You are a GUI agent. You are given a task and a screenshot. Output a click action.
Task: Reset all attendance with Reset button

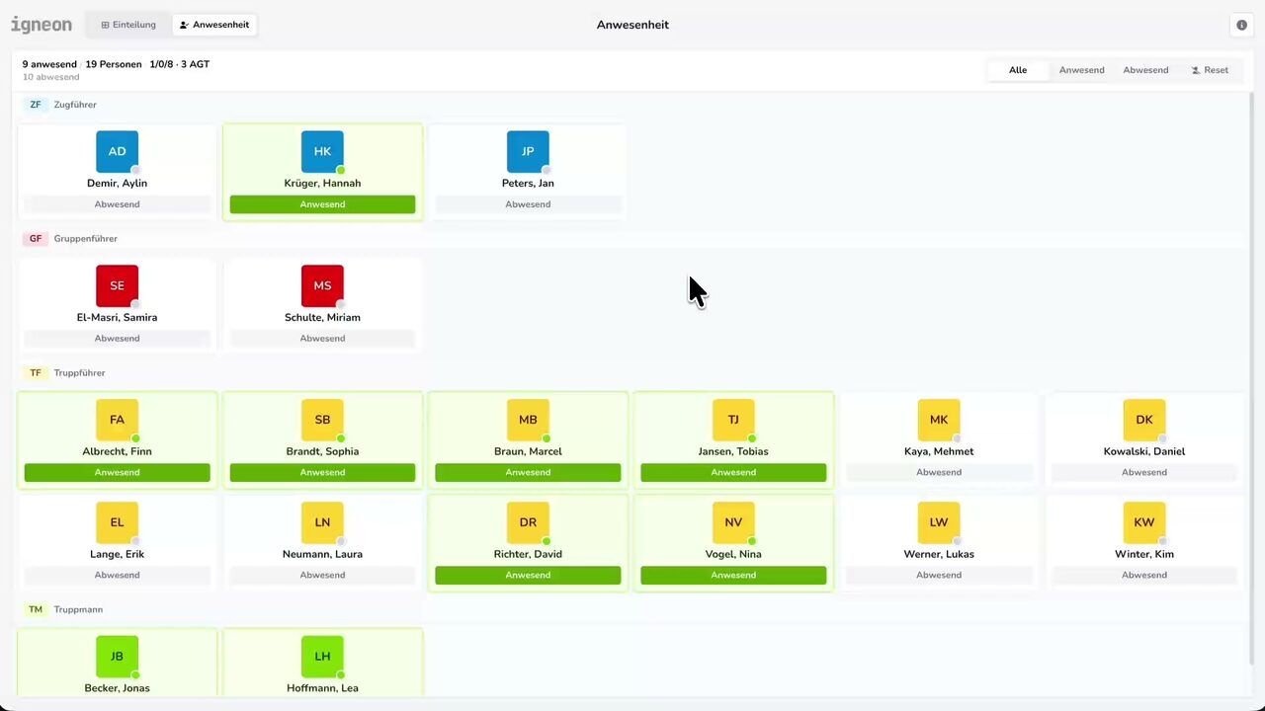(x=1210, y=70)
